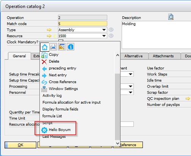The height and width of the screenshot is (156, 191).
Task: Click the Scrap factor label
Action: coord(157,93)
